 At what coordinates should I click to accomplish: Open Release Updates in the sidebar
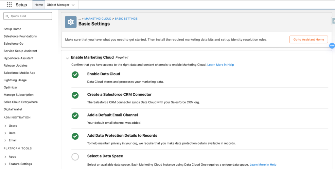pyautogui.click(x=15, y=65)
